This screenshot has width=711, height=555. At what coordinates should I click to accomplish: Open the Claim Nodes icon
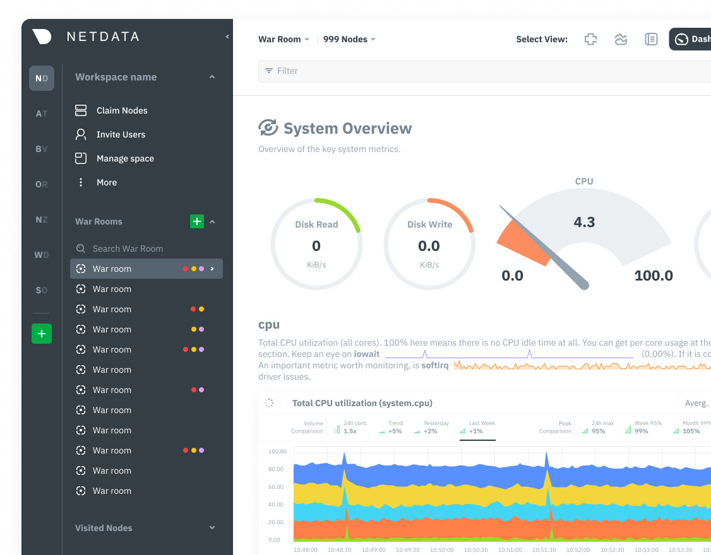coord(81,110)
